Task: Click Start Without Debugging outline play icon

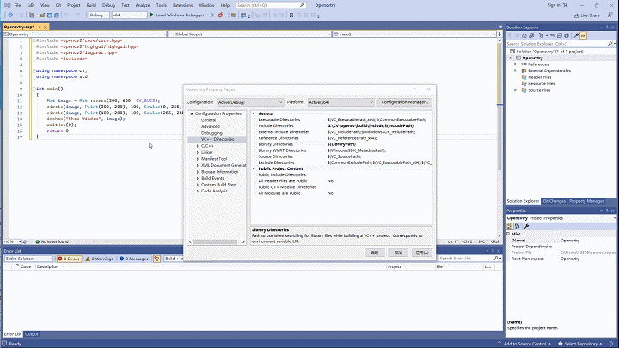Action: coord(212,15)
